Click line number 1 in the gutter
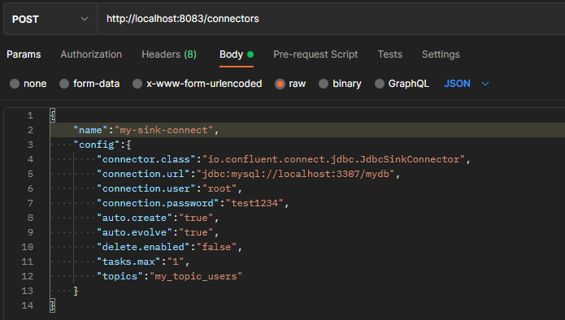 click(x=30, y=115)
